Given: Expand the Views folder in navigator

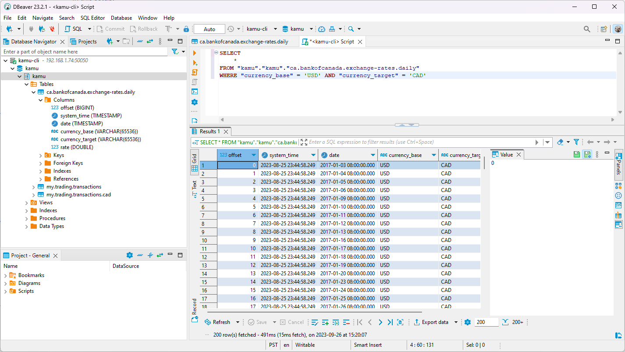Looking at the screenshot, I should (26, 203).
